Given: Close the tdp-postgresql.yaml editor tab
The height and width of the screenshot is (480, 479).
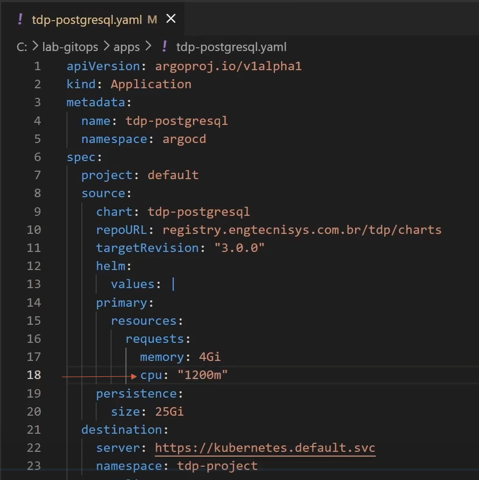Looking at the screenshot, I should click(x=171, y=19).
